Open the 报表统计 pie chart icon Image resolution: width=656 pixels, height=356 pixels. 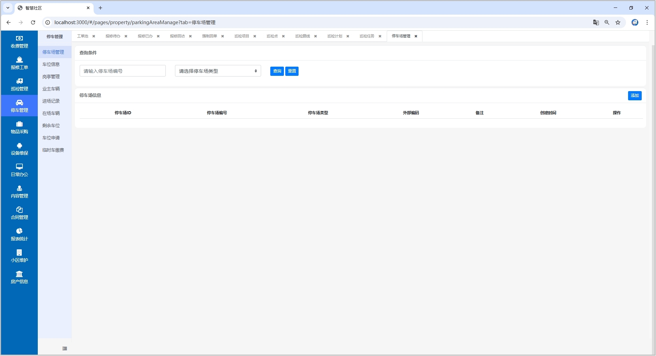(x=19, y=231)
